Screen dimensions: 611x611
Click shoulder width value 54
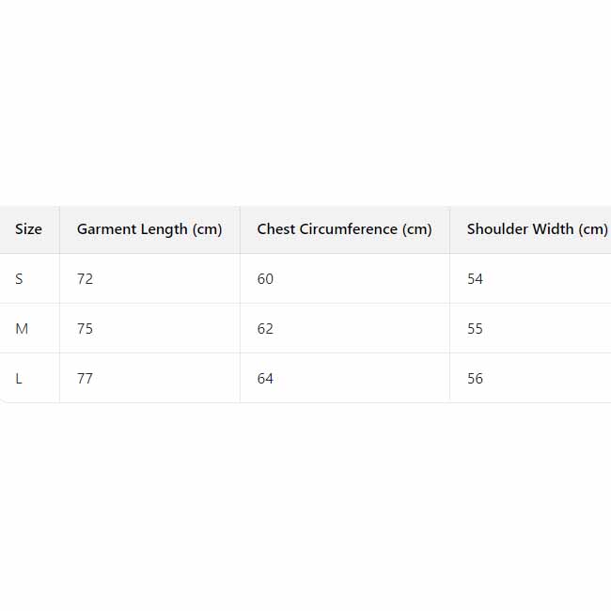pos(476,279)
